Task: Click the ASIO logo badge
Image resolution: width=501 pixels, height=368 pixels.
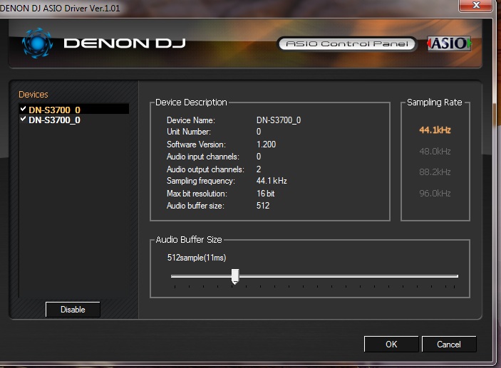Action: click(448, 43)
